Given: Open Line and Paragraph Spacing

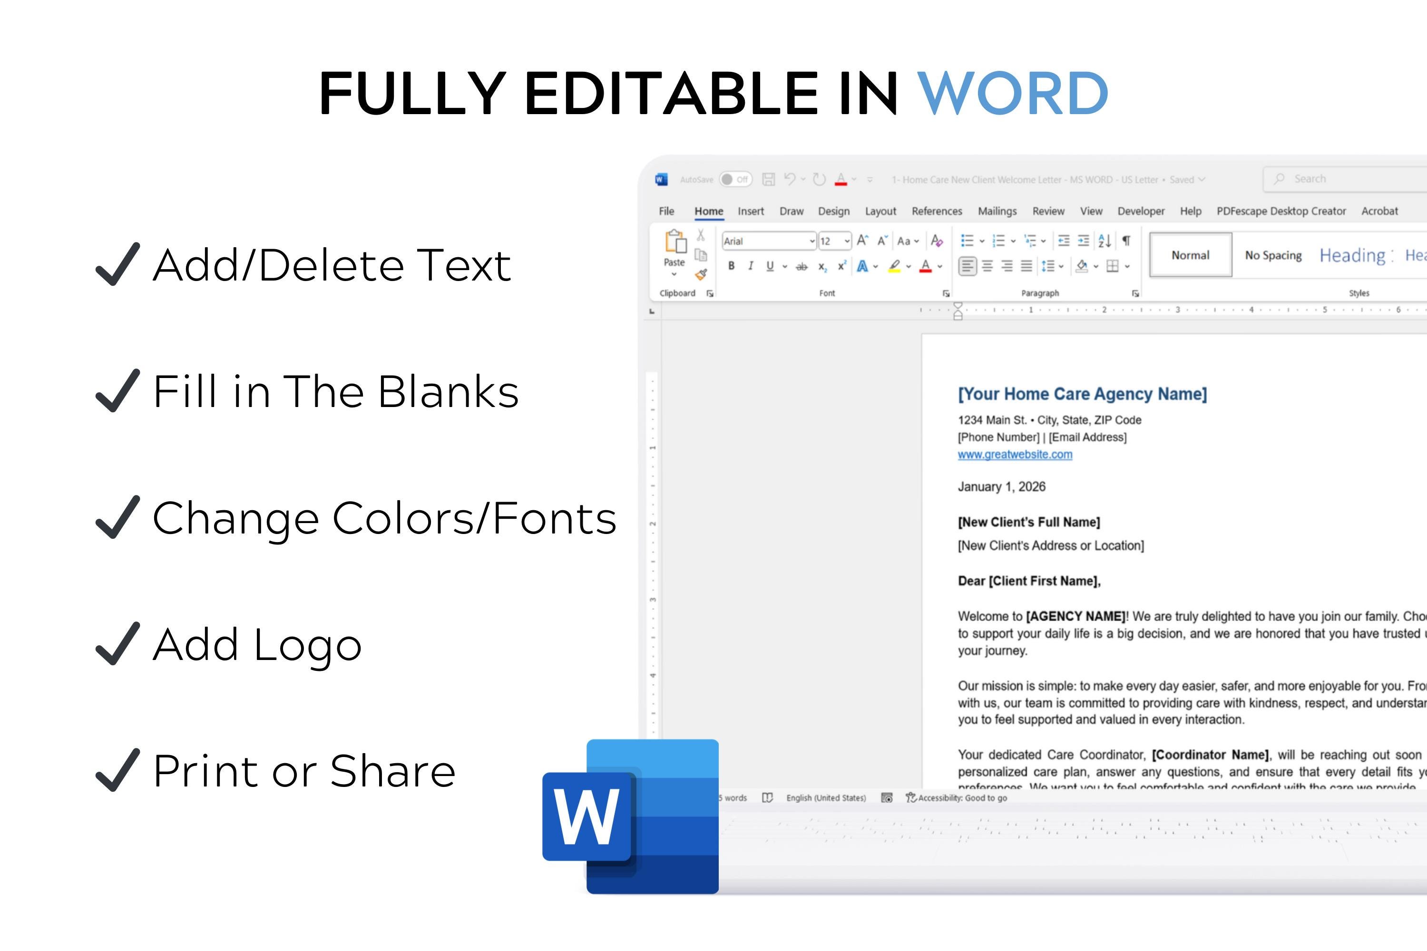Looking at the screenshot, I should 1048,266.
